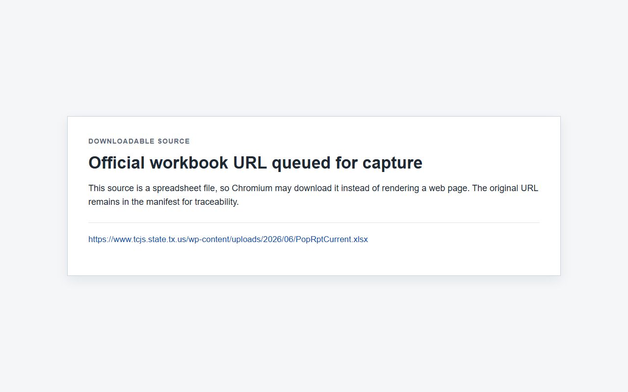
Task: Click the DOWNLOADABLE SOURCE label
Action: coord(139,141)
